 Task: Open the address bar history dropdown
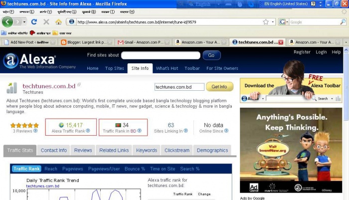point(273,22)
